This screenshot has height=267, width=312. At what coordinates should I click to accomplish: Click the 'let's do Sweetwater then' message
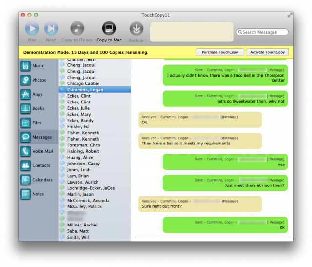(225, 99)
